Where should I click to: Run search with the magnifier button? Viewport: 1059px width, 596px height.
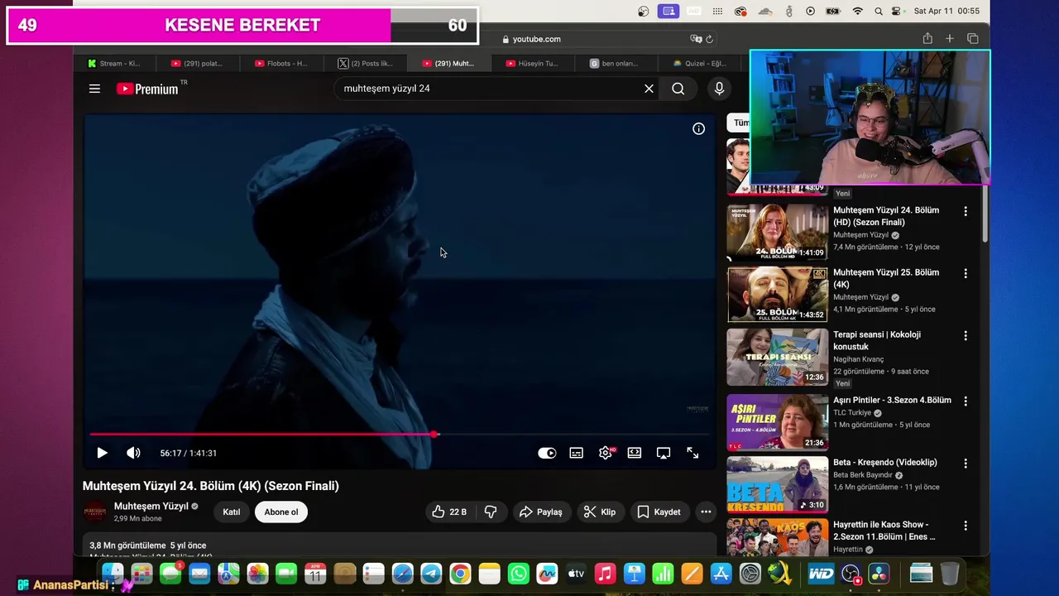678,89
